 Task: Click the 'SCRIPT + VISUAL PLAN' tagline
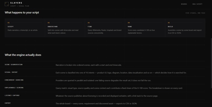tap(20, 6)
